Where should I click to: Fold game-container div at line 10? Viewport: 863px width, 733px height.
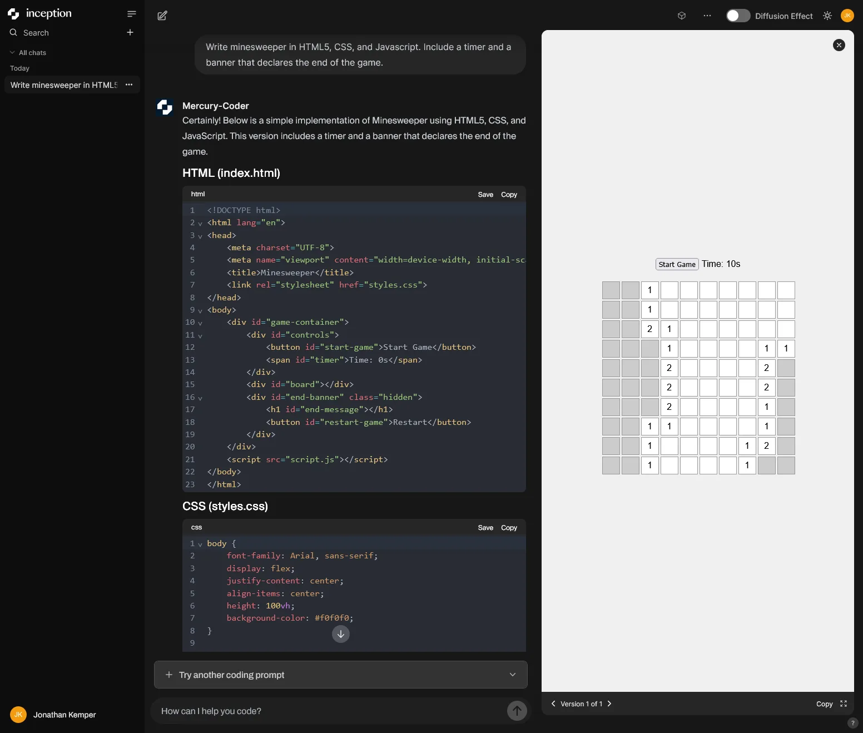coord(200,323)
